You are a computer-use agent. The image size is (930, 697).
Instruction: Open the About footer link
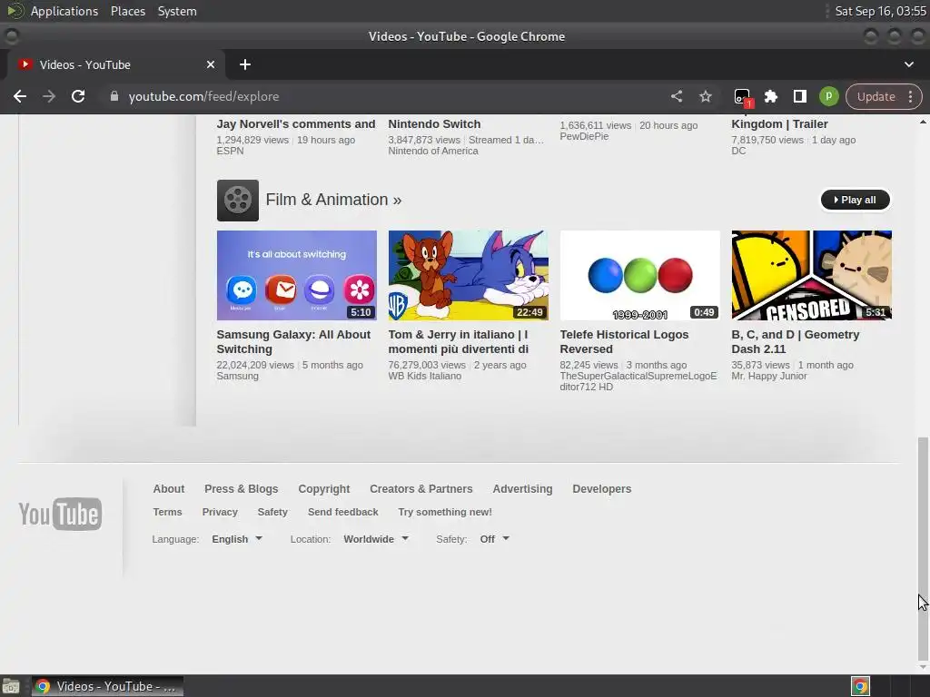168,489
